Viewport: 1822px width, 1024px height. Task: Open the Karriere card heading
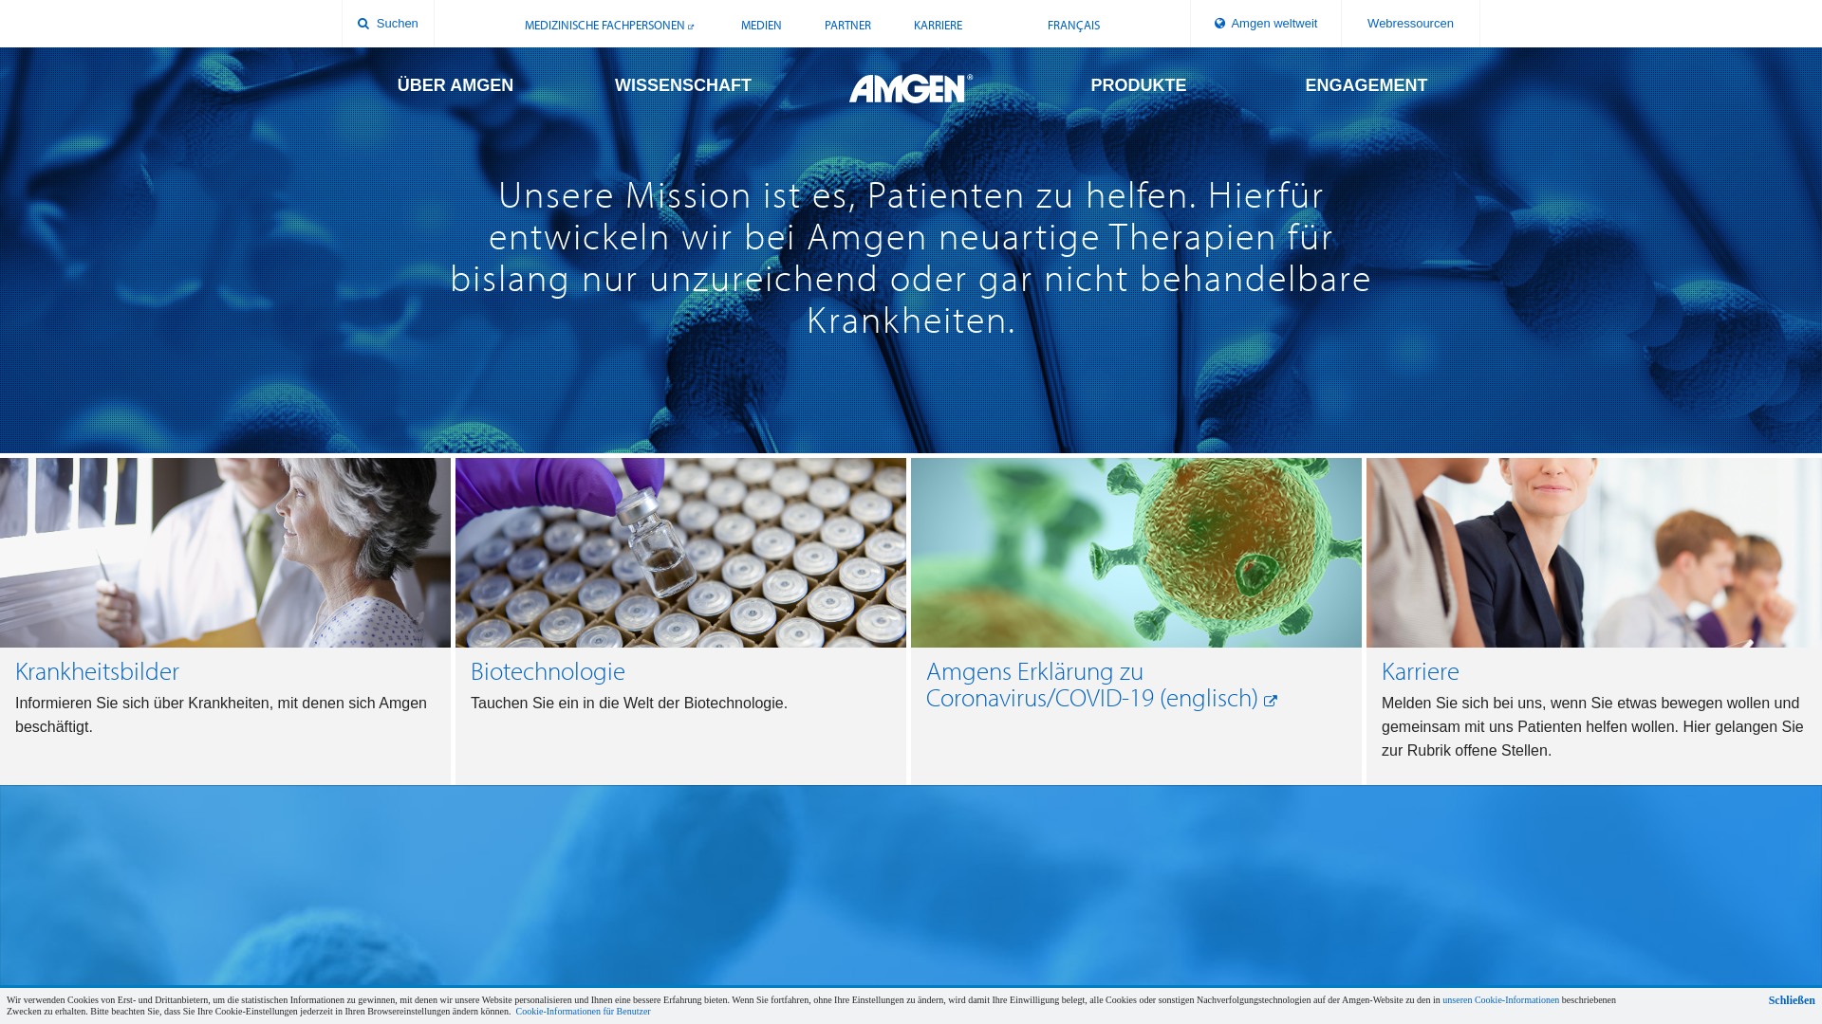(x=1421, y=671)
